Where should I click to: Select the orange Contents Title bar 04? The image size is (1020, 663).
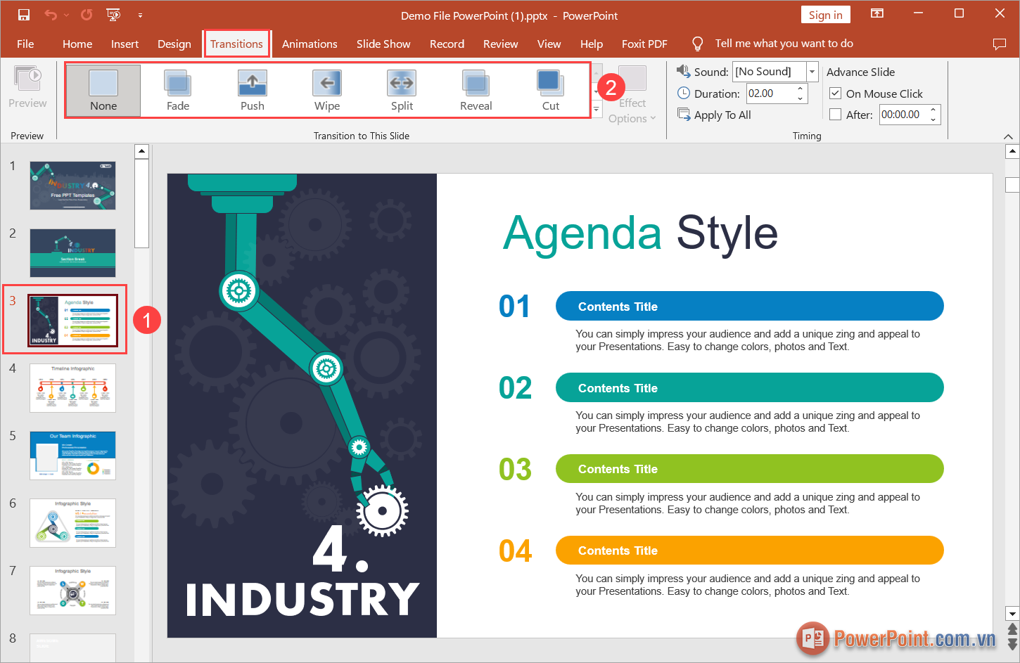[750, 550]
